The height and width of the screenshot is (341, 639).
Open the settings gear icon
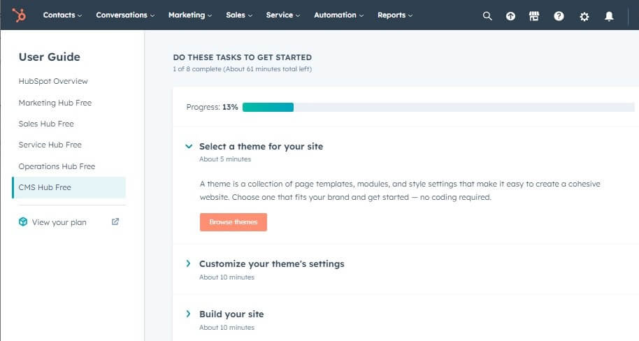tap(584, 16)
